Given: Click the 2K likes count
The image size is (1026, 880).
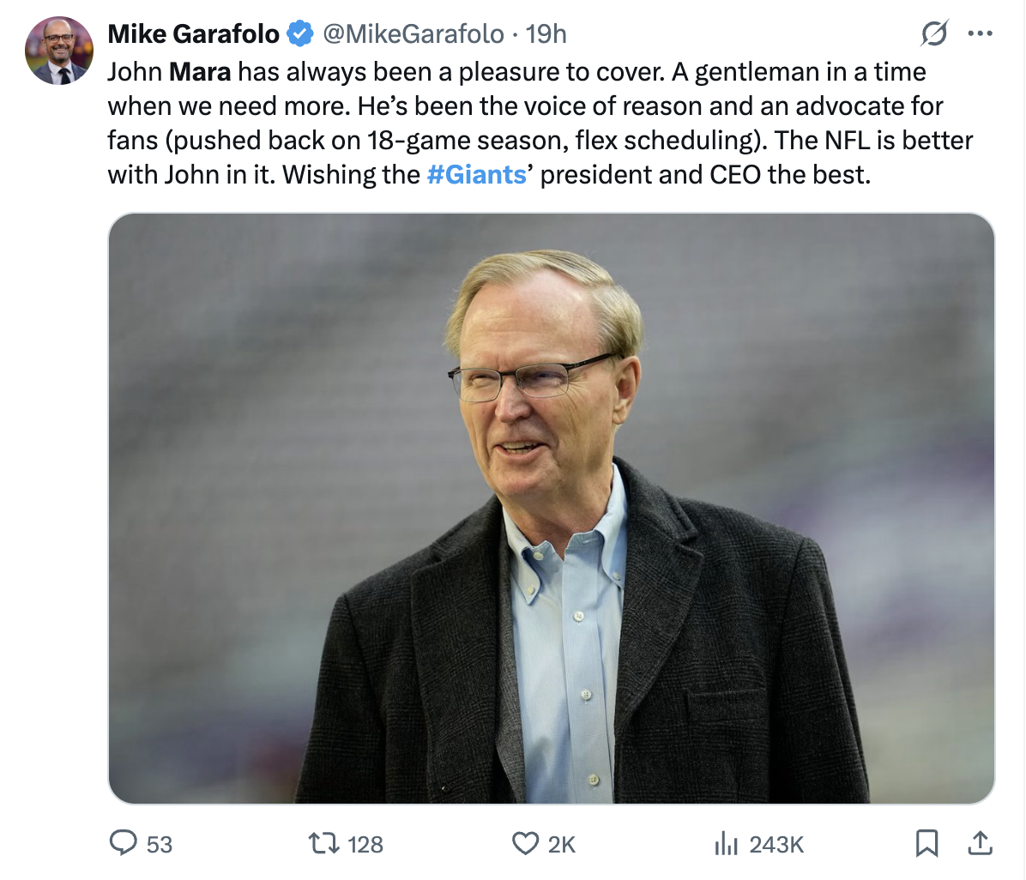Looking at the screenshot, I should (x=561, y=845).
